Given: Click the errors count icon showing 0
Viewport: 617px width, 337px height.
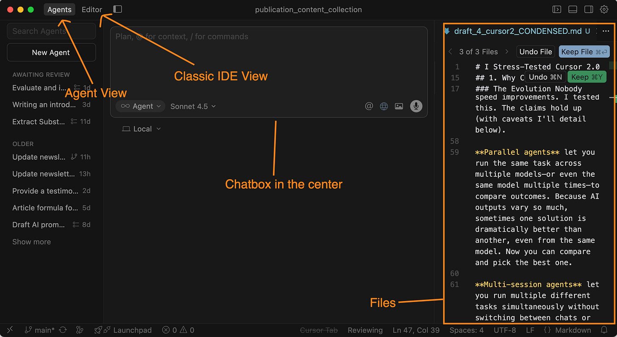Looking at the screenshot, I should tap(170, 330).
